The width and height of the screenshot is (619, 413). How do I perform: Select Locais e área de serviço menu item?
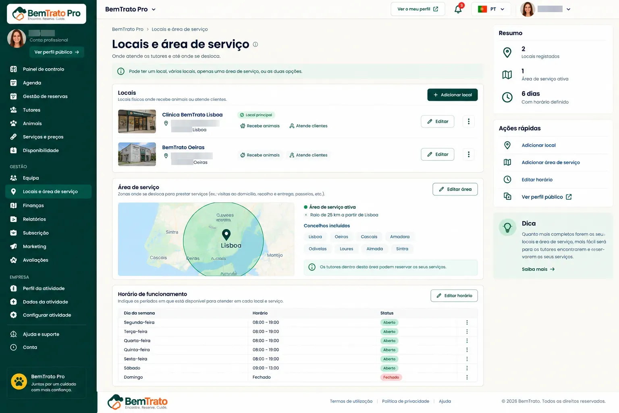(48, 192)
